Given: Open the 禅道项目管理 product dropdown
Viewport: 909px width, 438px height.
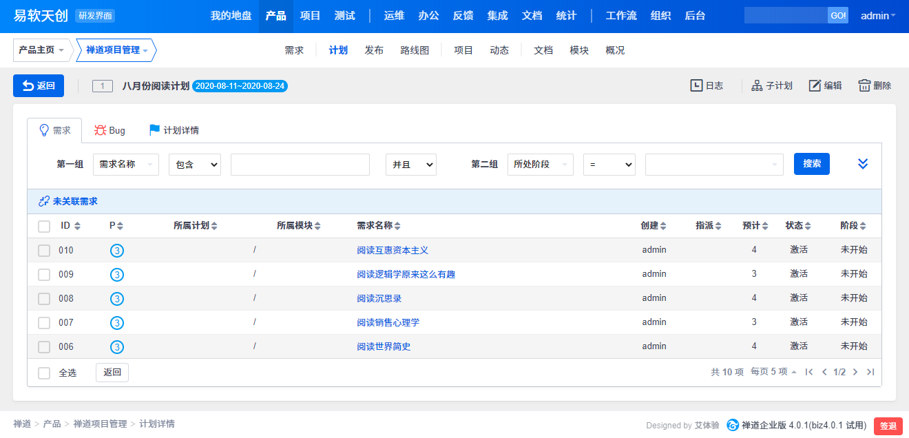Looking at the screenshot, I should (116, 50).
